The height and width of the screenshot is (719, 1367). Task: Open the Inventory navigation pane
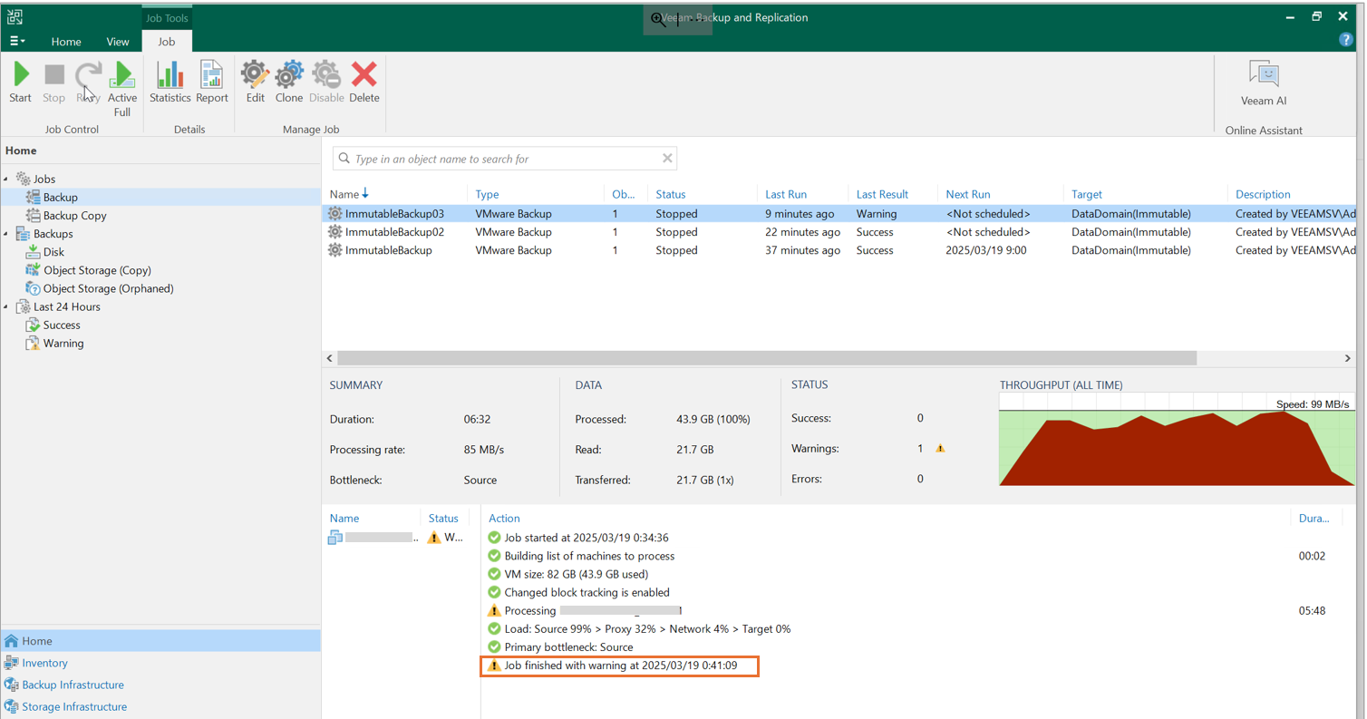click(x=160, y=663)
